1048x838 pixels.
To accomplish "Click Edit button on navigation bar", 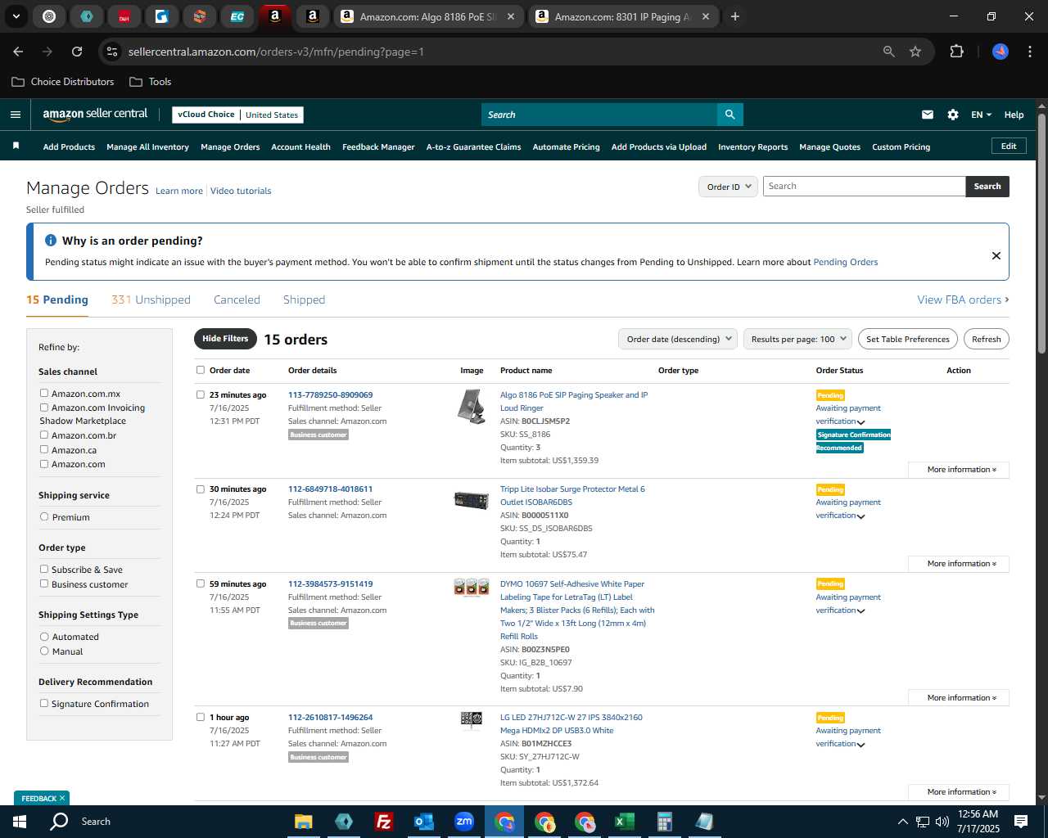I will (1009, 146).
